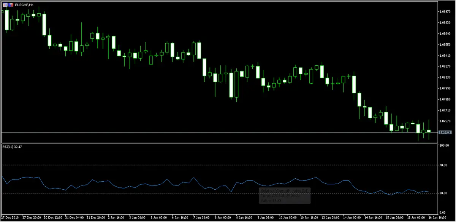Click the RSI 0.00 scale value

point(443,212)
